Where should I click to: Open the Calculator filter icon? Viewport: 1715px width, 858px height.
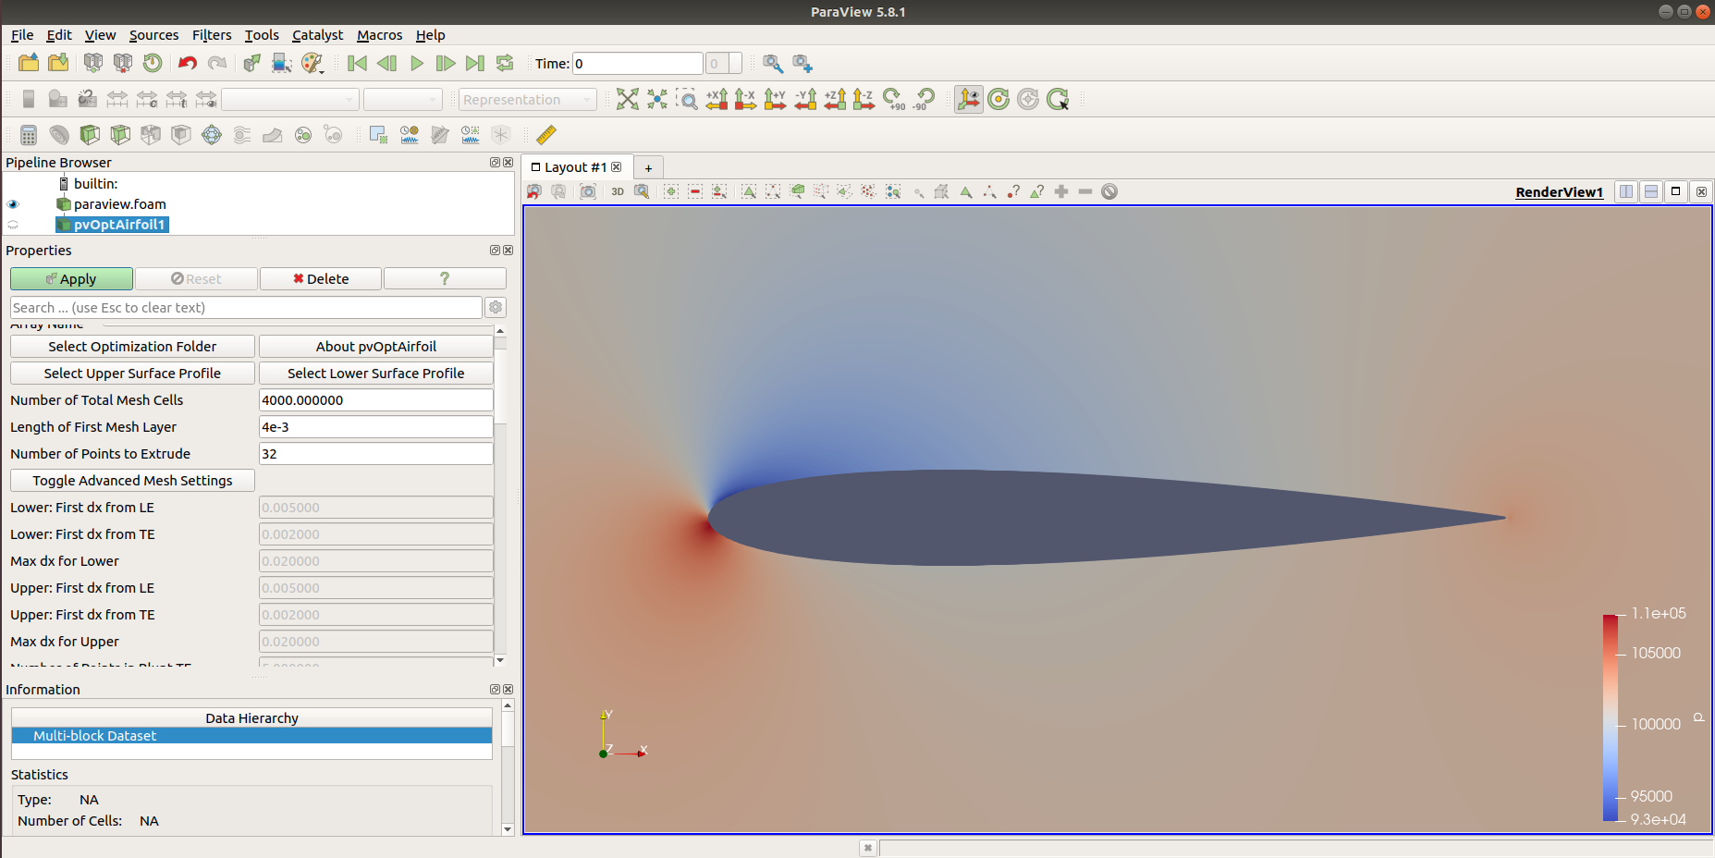pos(29,135)
